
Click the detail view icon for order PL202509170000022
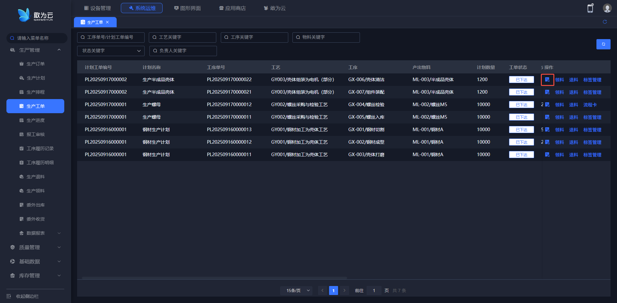(x=547, y=80)
